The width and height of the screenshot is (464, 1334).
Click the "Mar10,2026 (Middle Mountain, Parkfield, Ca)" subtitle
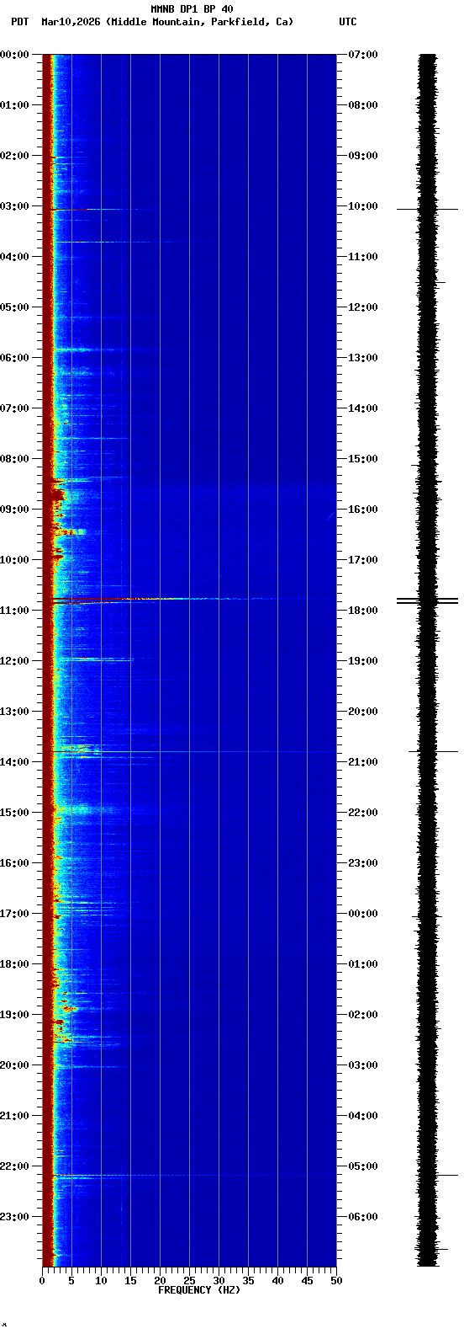(x=167, y=22)
